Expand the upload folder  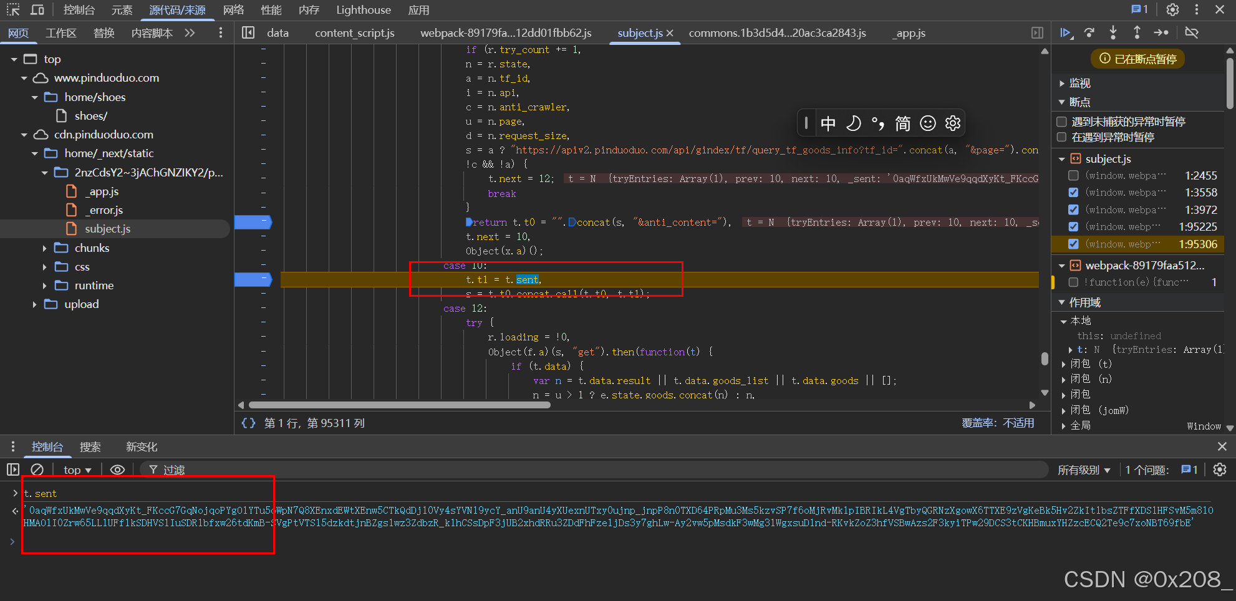[x=34, y=304]
